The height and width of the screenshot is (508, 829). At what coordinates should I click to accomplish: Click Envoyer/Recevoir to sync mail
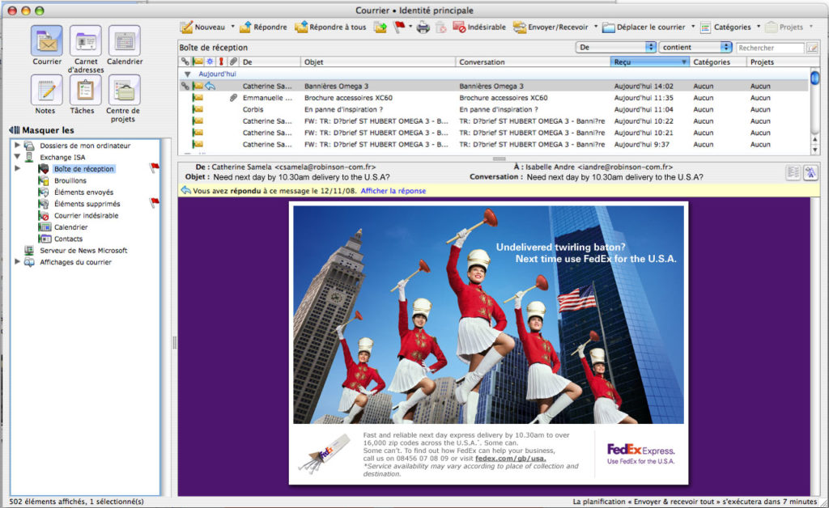coord(551,27)
